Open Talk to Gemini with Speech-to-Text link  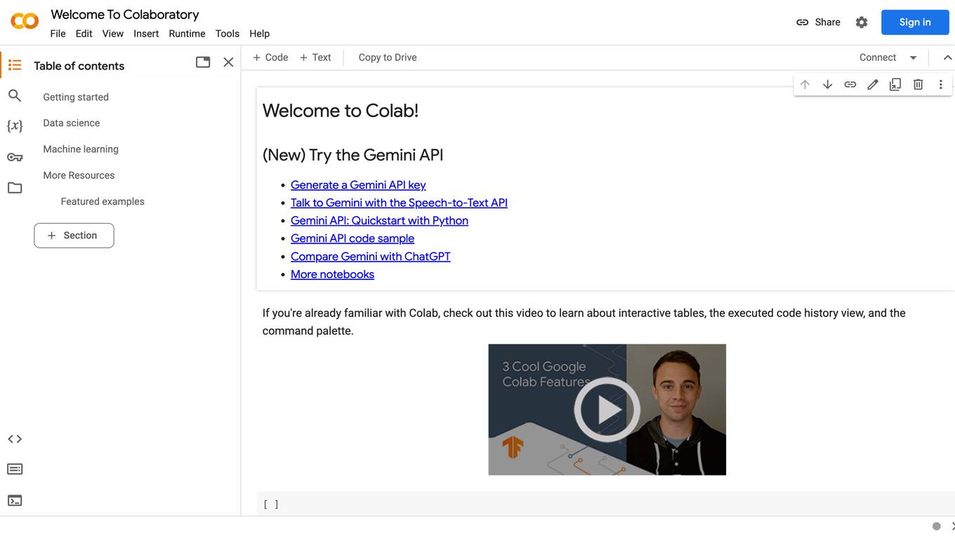399,203
